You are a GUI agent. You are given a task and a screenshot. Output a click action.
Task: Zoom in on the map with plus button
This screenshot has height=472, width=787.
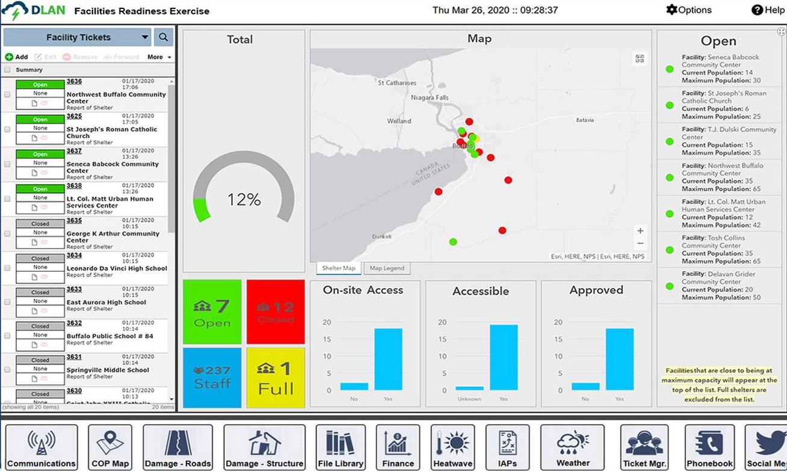[640, 231]
